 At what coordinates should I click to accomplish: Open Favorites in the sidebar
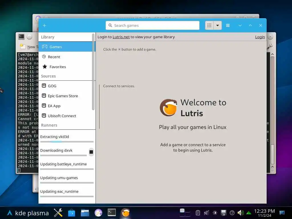pos(66,67)
